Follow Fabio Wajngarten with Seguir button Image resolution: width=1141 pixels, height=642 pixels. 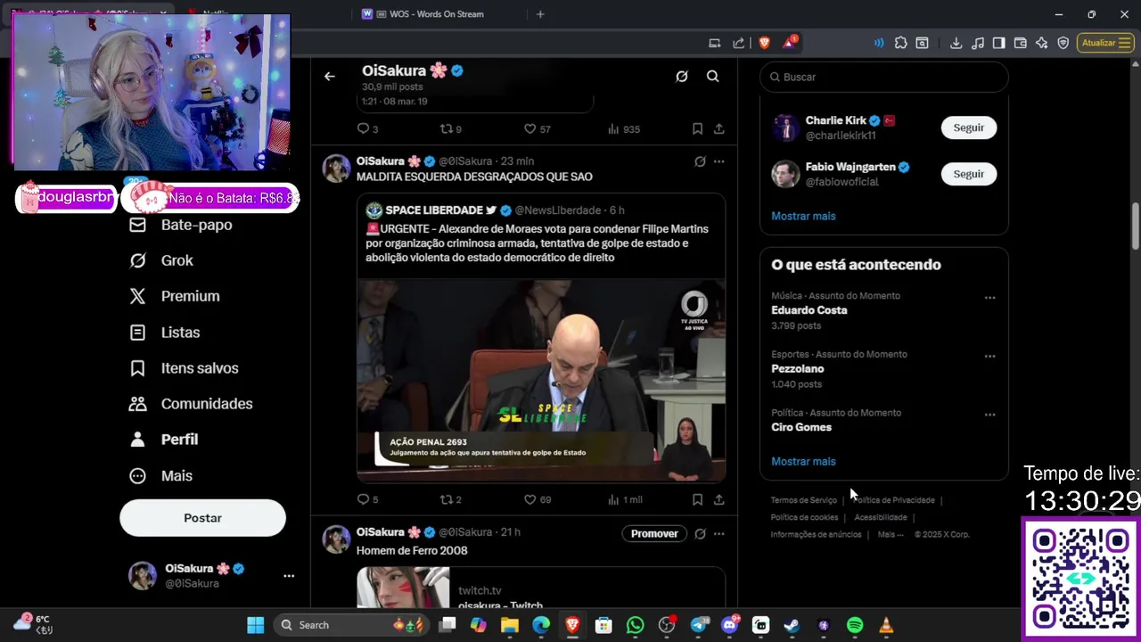pyautogui.click(x=969, y=174)
